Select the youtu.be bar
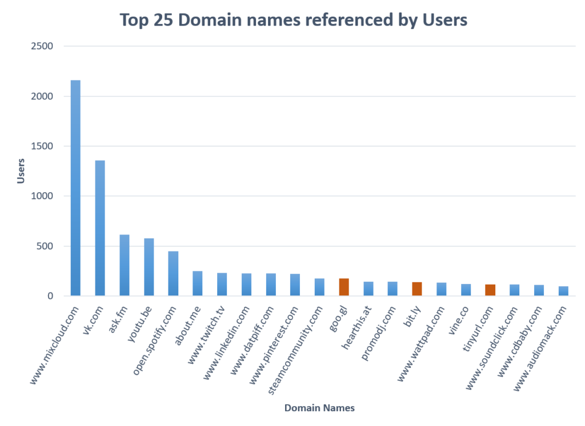 click(x=149, y=267)
